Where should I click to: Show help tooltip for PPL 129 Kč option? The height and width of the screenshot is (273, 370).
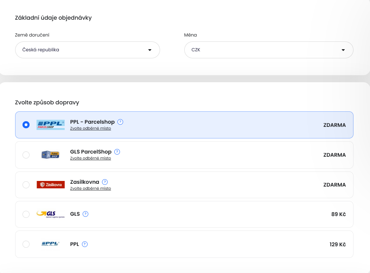(85, 244)
